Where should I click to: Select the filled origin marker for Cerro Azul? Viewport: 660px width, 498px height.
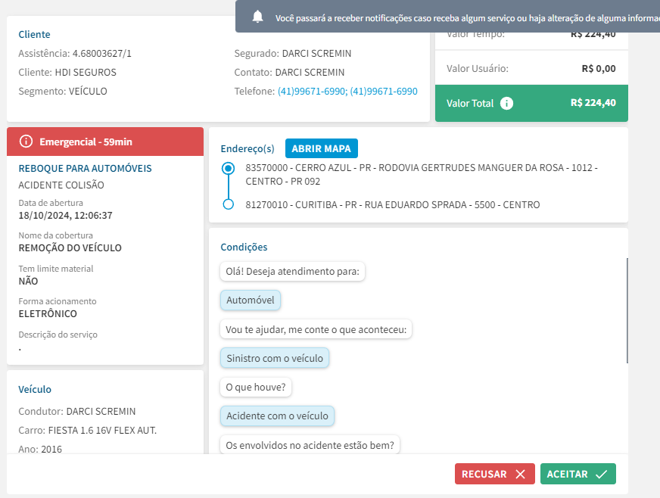tap(228, 169)
